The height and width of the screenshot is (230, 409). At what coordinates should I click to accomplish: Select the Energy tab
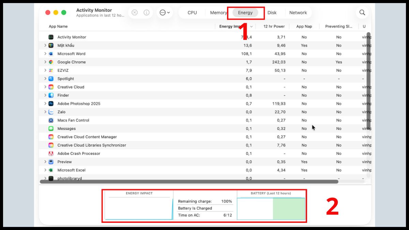click(x=245, y=13)
